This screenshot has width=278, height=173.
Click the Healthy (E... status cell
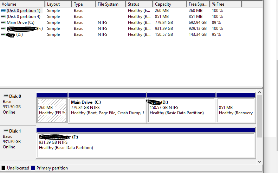click(x=139, y=11)
